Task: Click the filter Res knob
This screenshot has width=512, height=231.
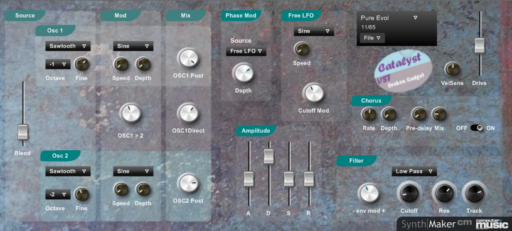Action: [x=444, y=193]
